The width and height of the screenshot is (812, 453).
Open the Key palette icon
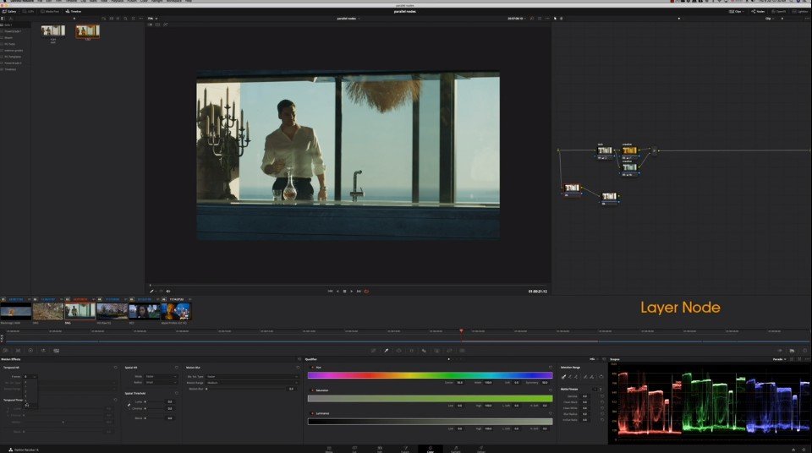[437, 351]
